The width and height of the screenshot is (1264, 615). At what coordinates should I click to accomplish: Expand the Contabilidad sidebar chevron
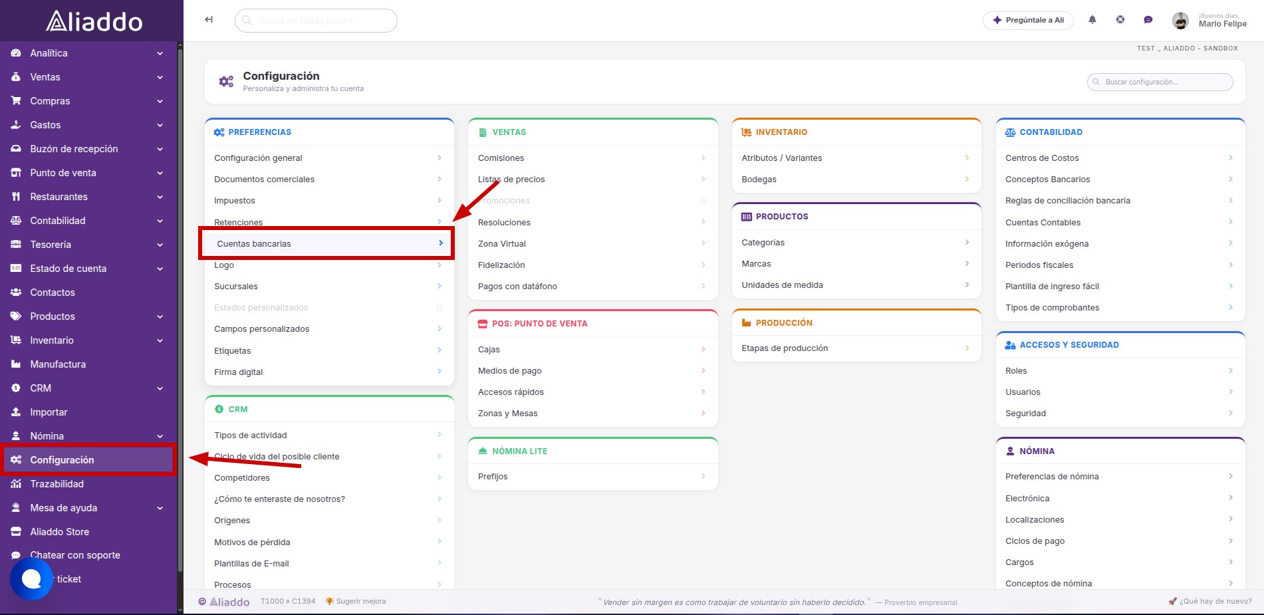point(160,221)
